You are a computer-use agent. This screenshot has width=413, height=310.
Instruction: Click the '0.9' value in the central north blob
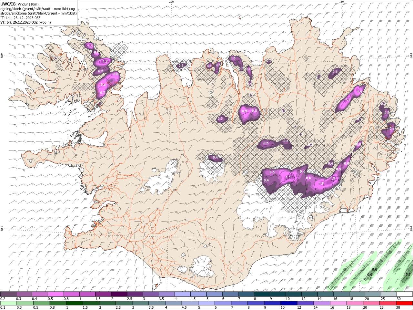click(245, 111)
